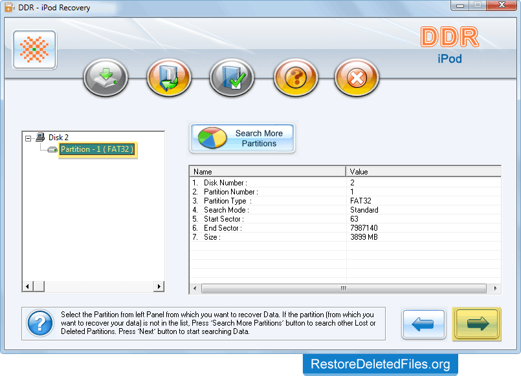Viewport: 521px width, 376px height.
Task: Collapse the Disk 2 tree node
Action: click(x=28, y=138)
